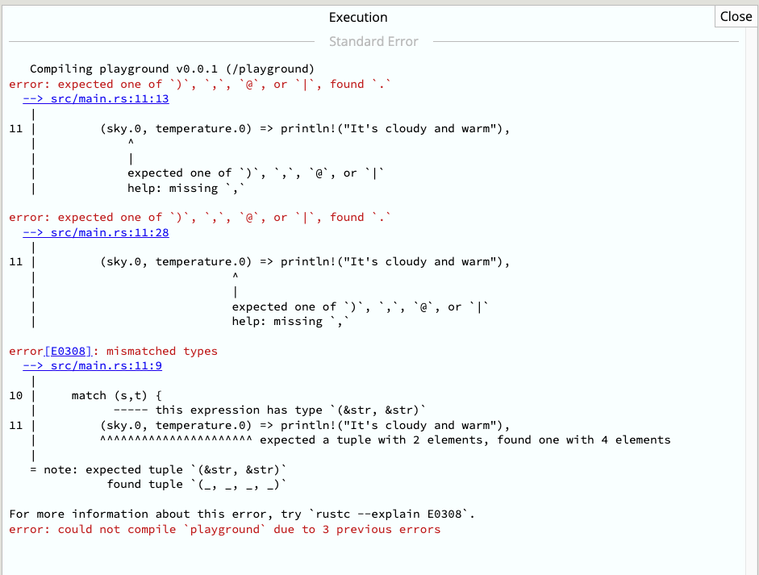Click the 'could not compile `playground`' error line
The height and width of the screenshot is (575, 759).
click(224, 530)
